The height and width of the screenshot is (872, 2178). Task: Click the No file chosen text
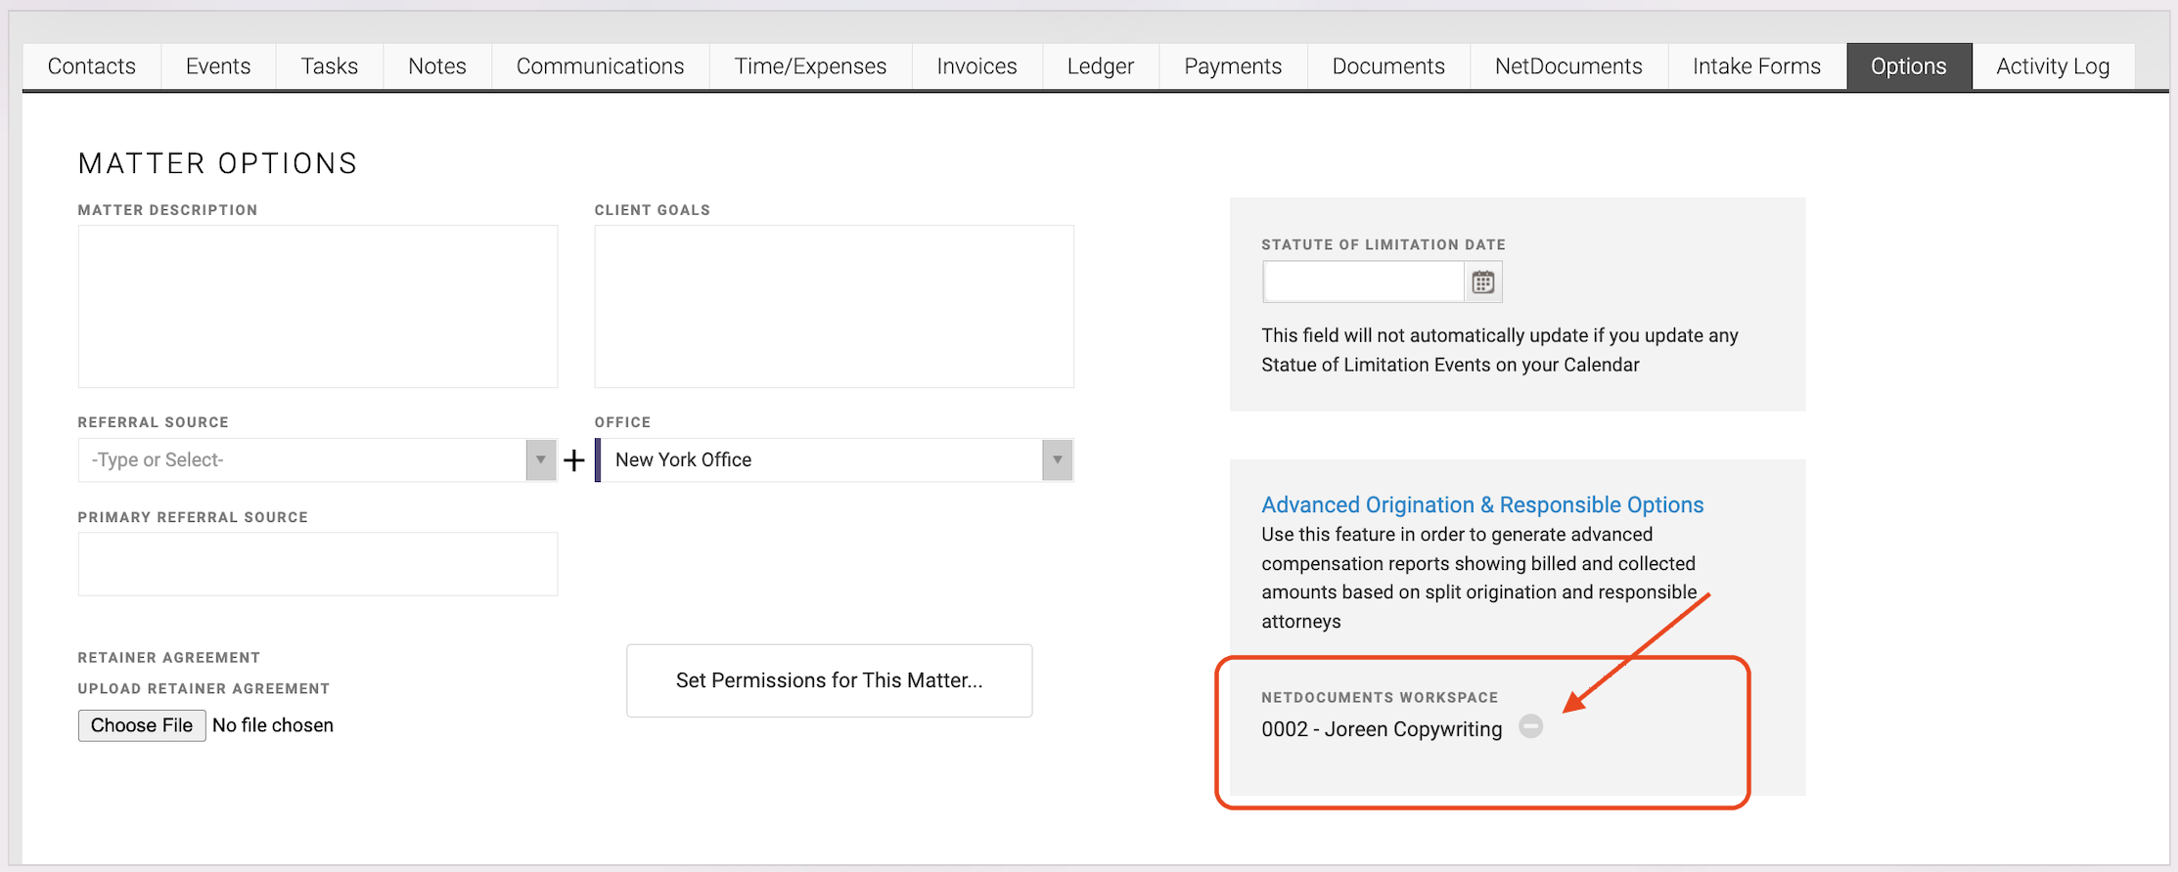273,725
